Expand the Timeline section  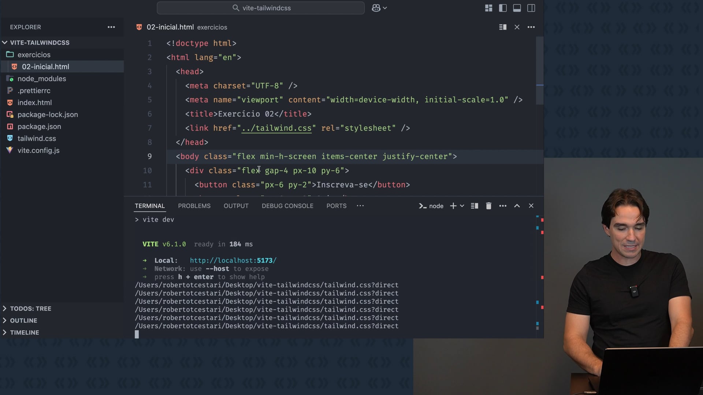(24, 332)
